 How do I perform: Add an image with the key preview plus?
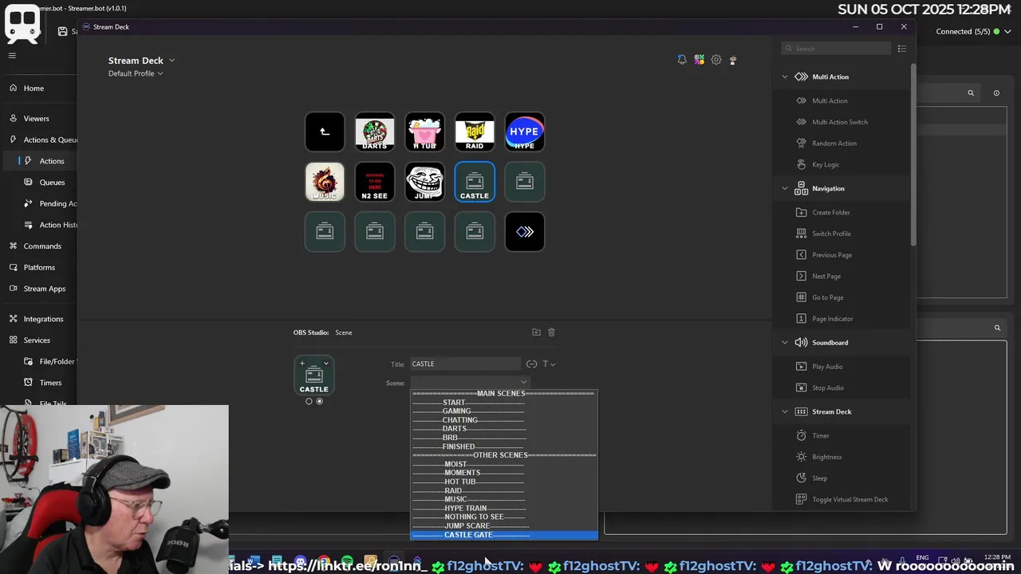(302, 364)
